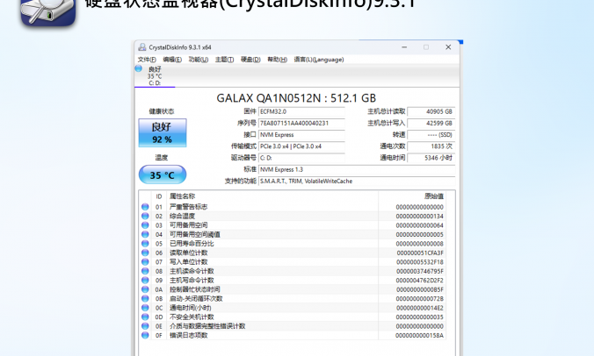Click status orb for attribute 0B 启动-关闭循环次数

[145, 298]
